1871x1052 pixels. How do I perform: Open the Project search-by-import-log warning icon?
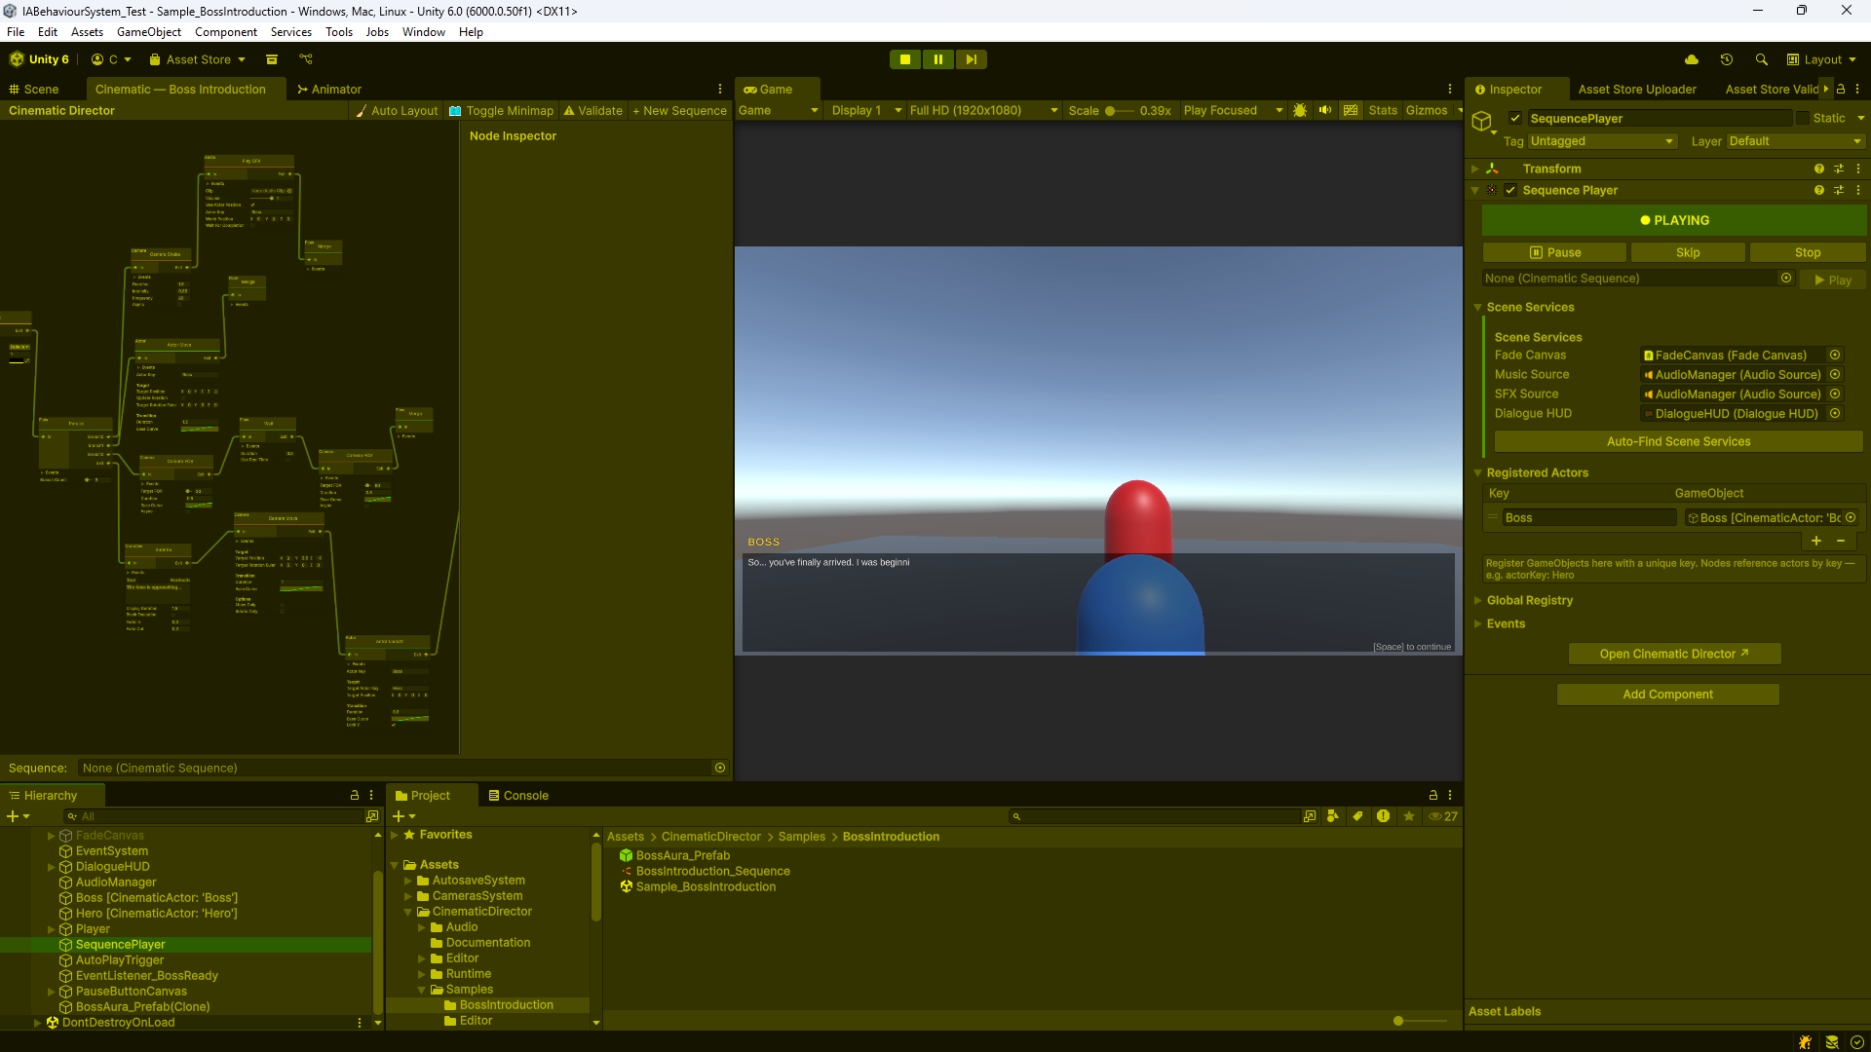1383,816
